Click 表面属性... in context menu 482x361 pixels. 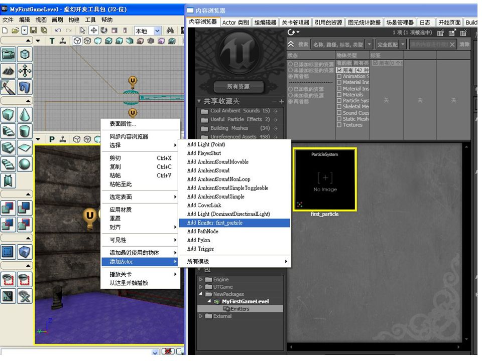[x=141, y=124]
